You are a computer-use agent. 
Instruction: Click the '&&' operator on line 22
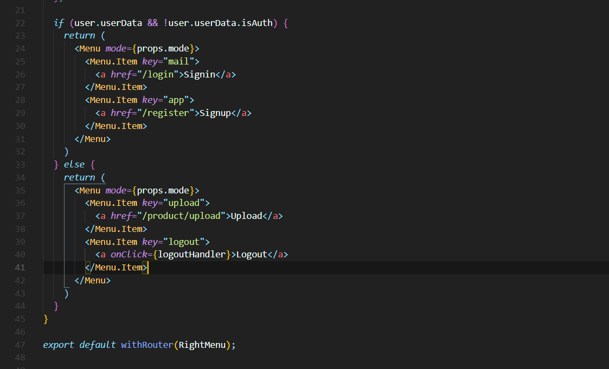(152, 23)
